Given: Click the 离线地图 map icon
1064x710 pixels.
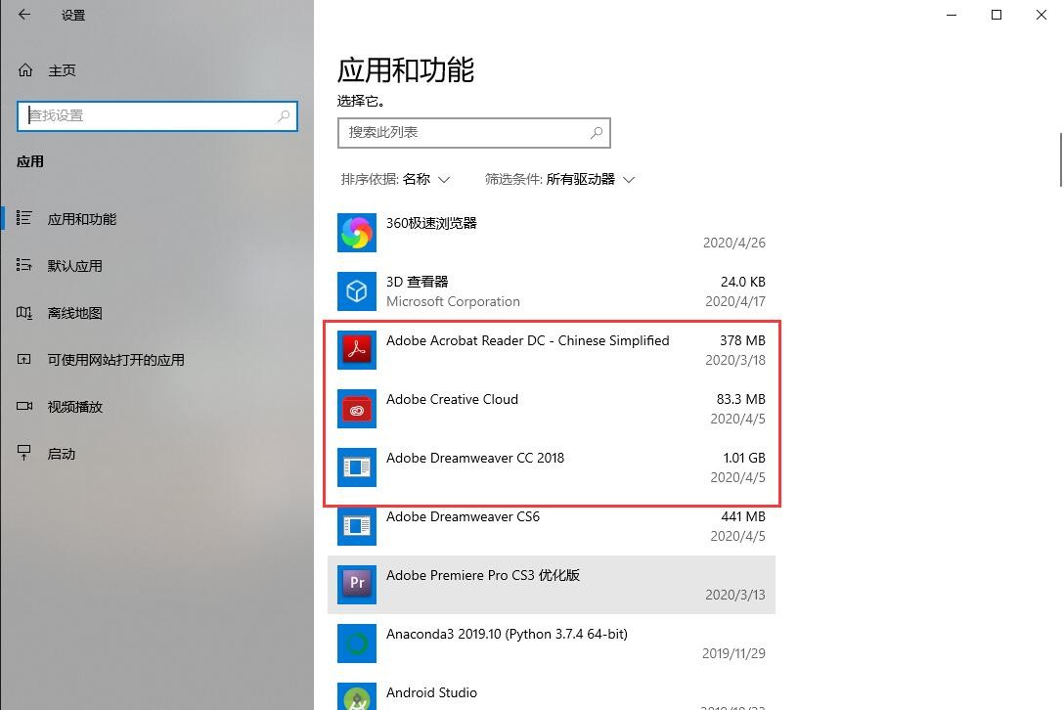Looking at the screenshot, I should [23, 312].
